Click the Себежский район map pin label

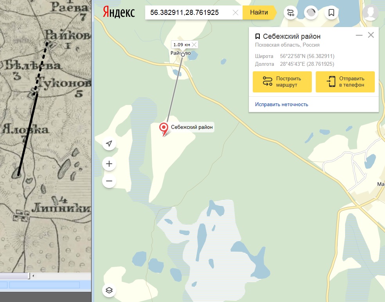pyautogui.click(x=192, y=127)
